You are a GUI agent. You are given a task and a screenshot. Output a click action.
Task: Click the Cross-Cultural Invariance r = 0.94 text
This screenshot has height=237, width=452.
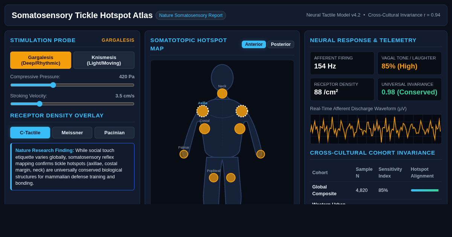(404, 15)
